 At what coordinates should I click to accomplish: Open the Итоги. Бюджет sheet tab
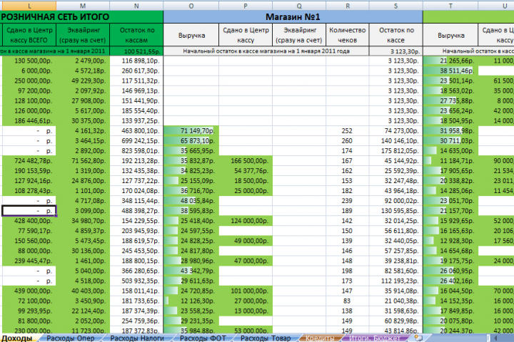[374, 338]
